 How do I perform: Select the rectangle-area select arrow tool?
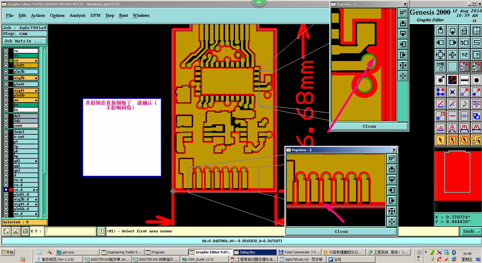452,140
